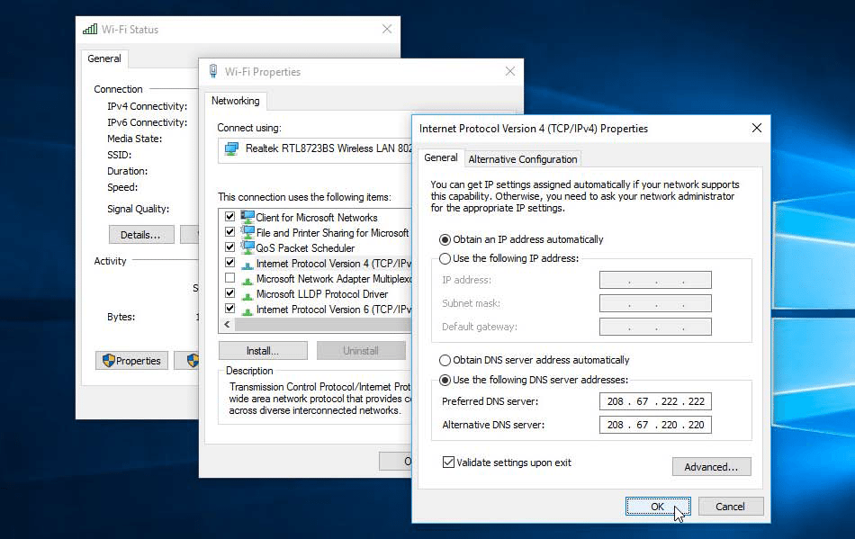Uncheck Client for Microsoft Networks
The height and width of the screenshot is (539, 855).
(x=230, y=216)
